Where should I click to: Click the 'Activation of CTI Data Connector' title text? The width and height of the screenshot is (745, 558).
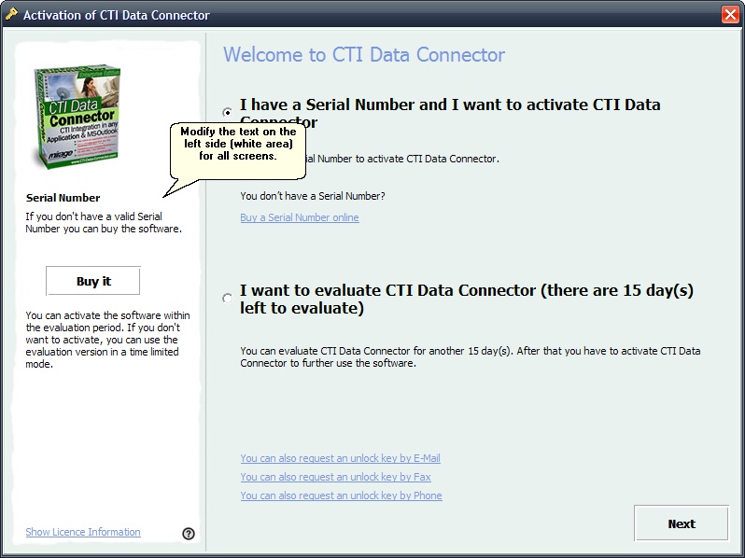(x=116, y=15)
